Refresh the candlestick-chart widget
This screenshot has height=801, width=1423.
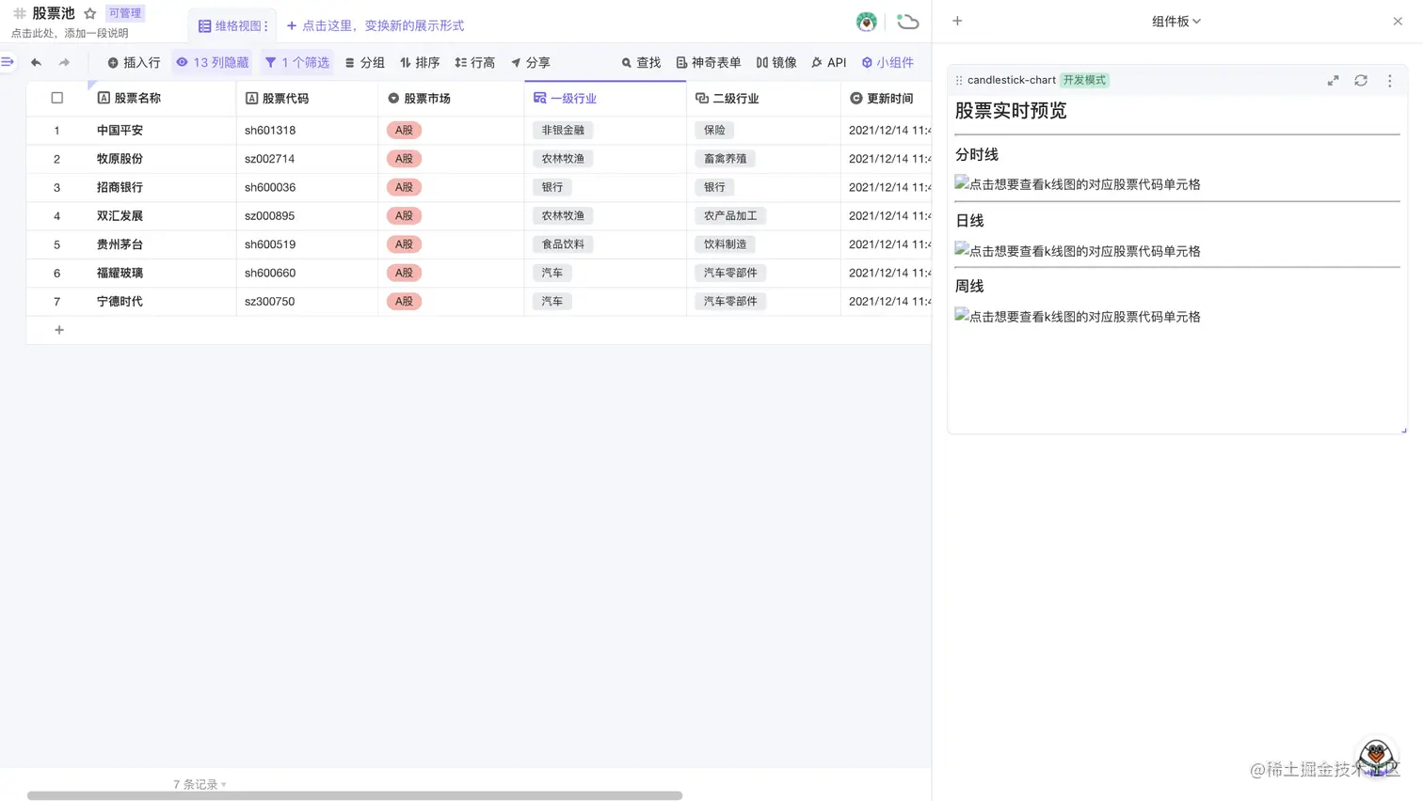[1361, 81]
